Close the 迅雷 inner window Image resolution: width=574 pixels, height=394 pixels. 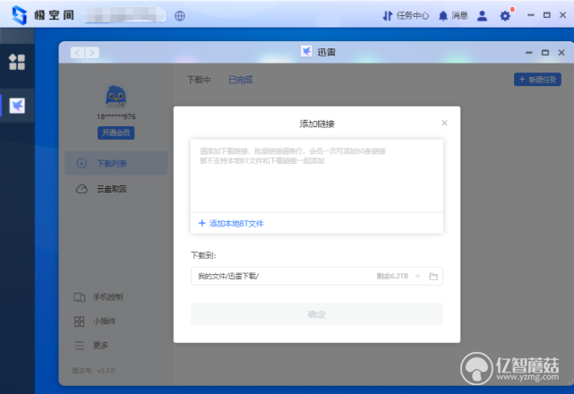click(x=561, y=53)
